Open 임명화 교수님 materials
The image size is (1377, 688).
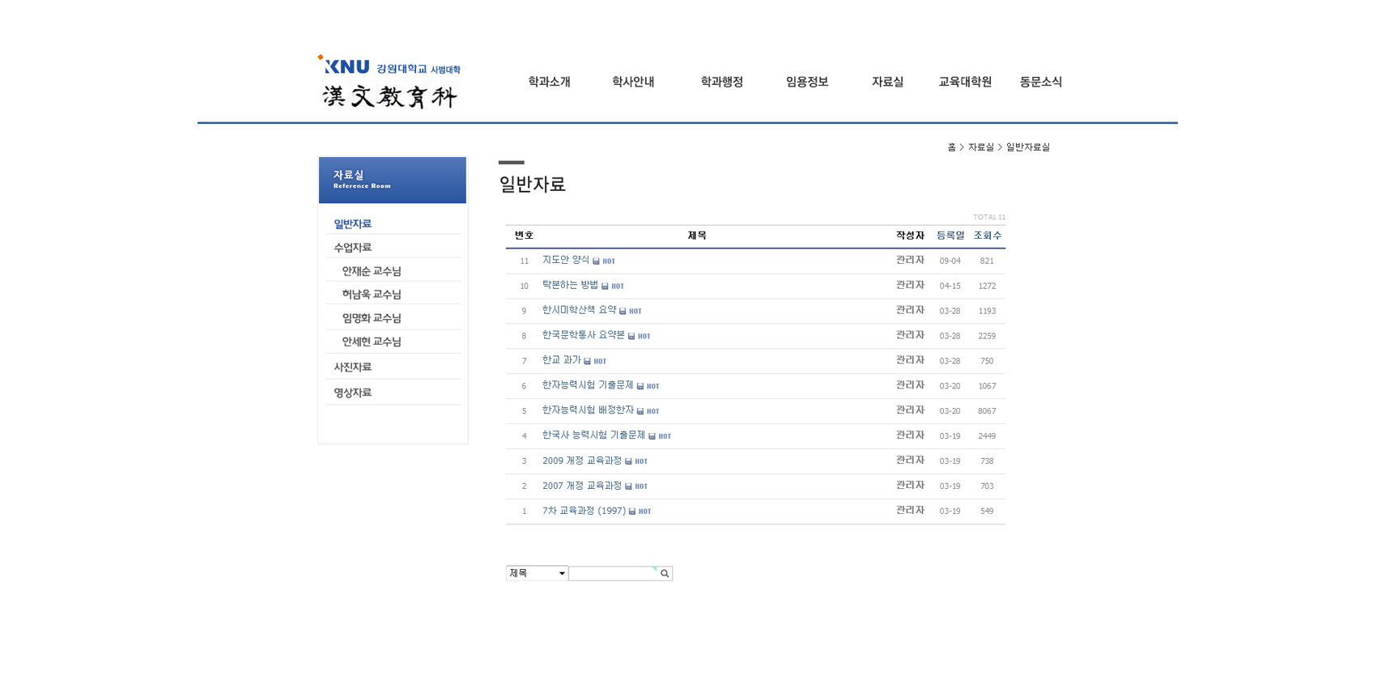372,318
